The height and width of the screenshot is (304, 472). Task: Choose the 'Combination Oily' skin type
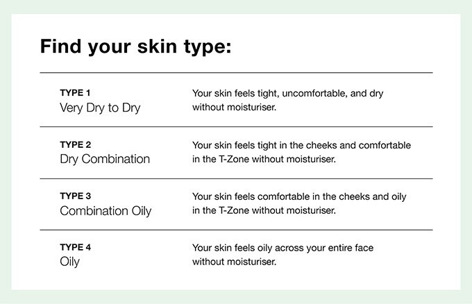106,211
